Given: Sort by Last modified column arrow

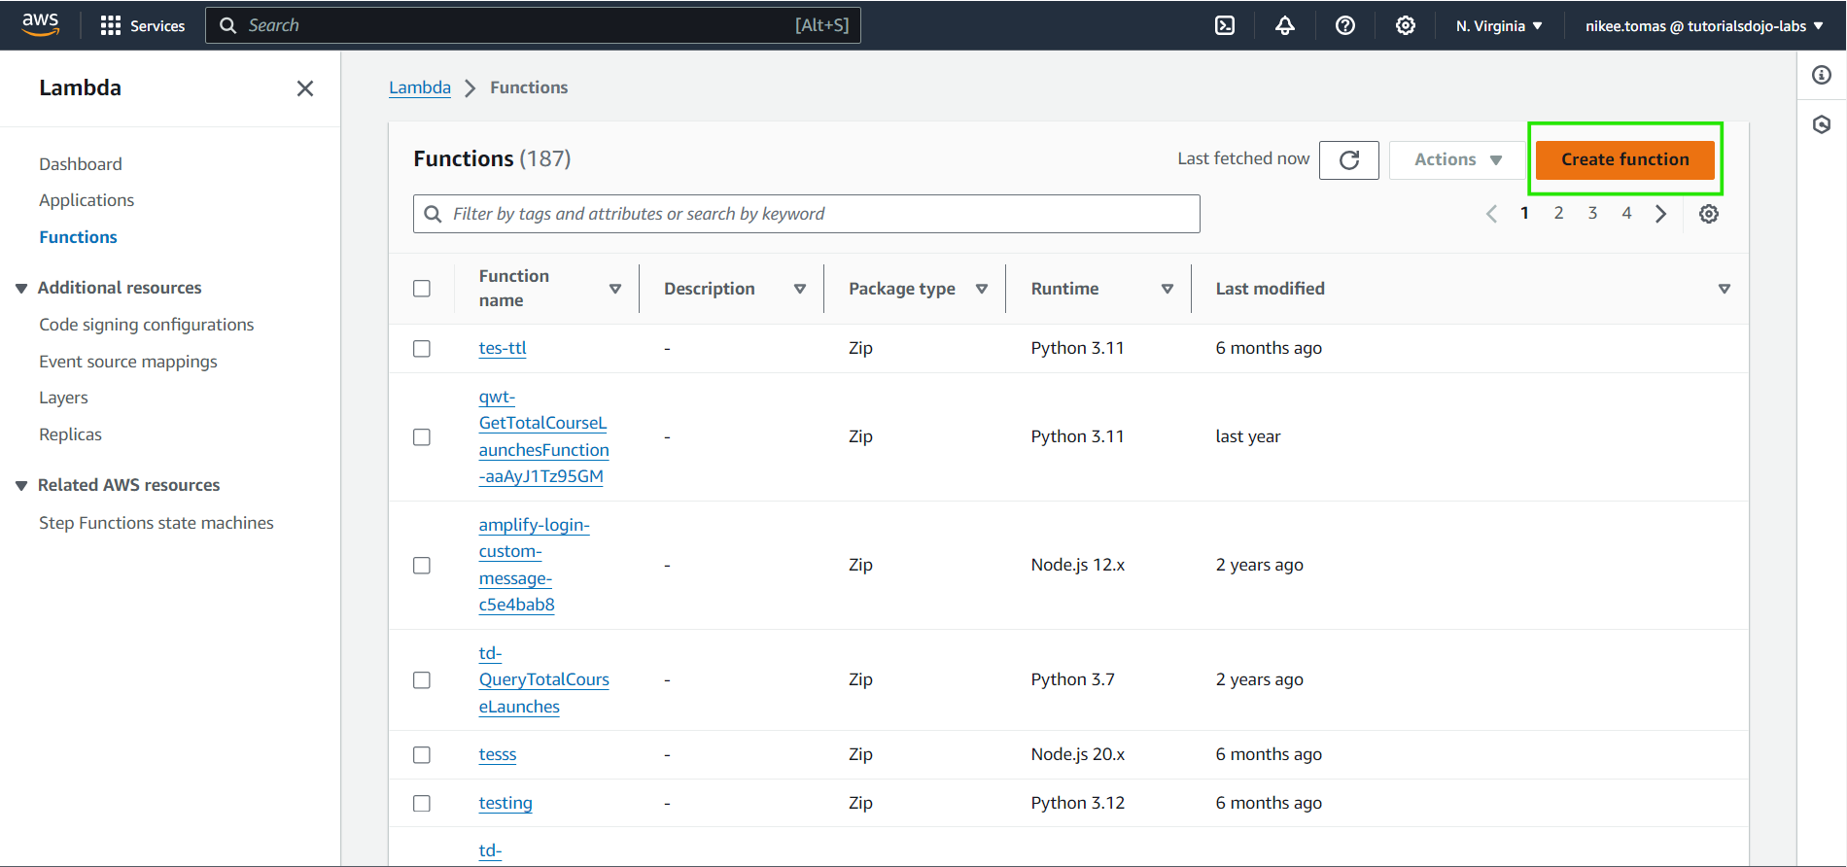Looking at the screenshot, I should [1725, 289].
